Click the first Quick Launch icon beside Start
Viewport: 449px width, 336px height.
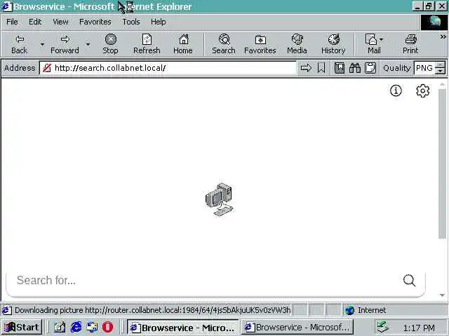(60, 327)
